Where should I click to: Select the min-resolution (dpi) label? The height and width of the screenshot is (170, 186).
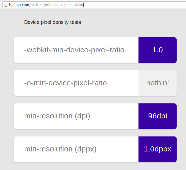pyautogui.click(x=57, y=116)
